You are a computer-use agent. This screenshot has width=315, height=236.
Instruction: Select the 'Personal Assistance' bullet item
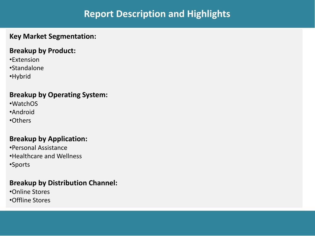[38, 148]
